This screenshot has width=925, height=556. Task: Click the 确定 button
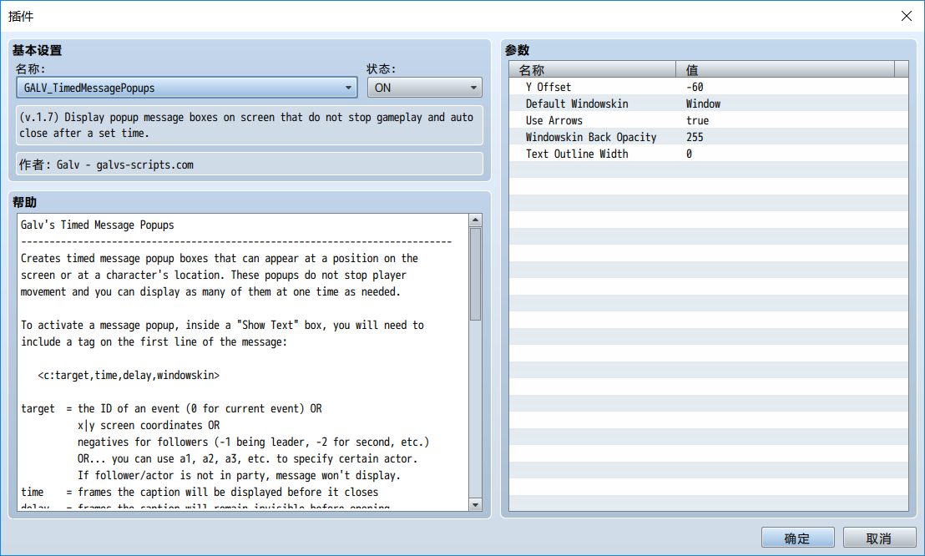[x=797, y=538]
